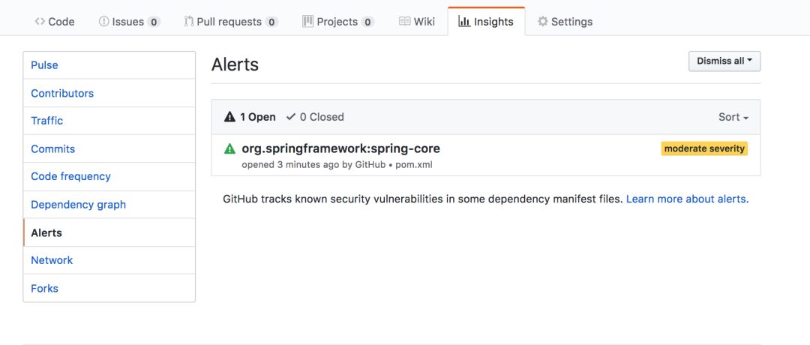This screenshot has width=810, height=345.
Task: Click the moderate severity yellow label
Action: point(704,148)
